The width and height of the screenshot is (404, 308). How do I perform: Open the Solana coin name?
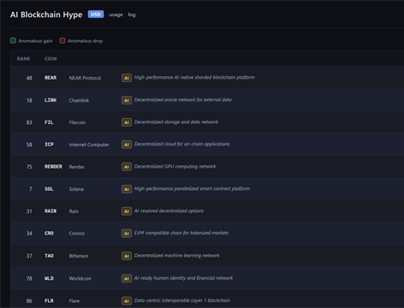click(76, 189)
